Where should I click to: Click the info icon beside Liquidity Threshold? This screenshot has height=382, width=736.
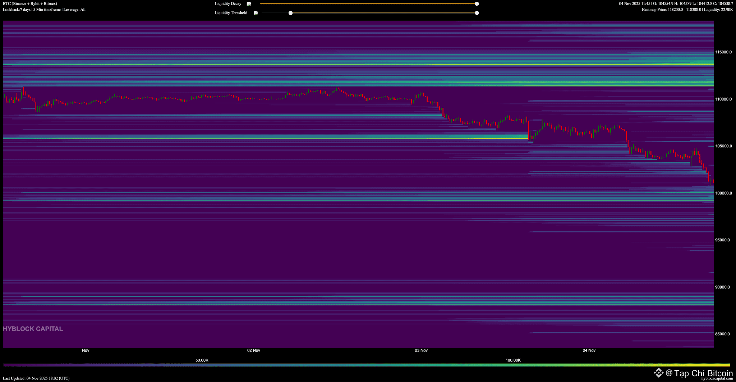tap(256, 13)
